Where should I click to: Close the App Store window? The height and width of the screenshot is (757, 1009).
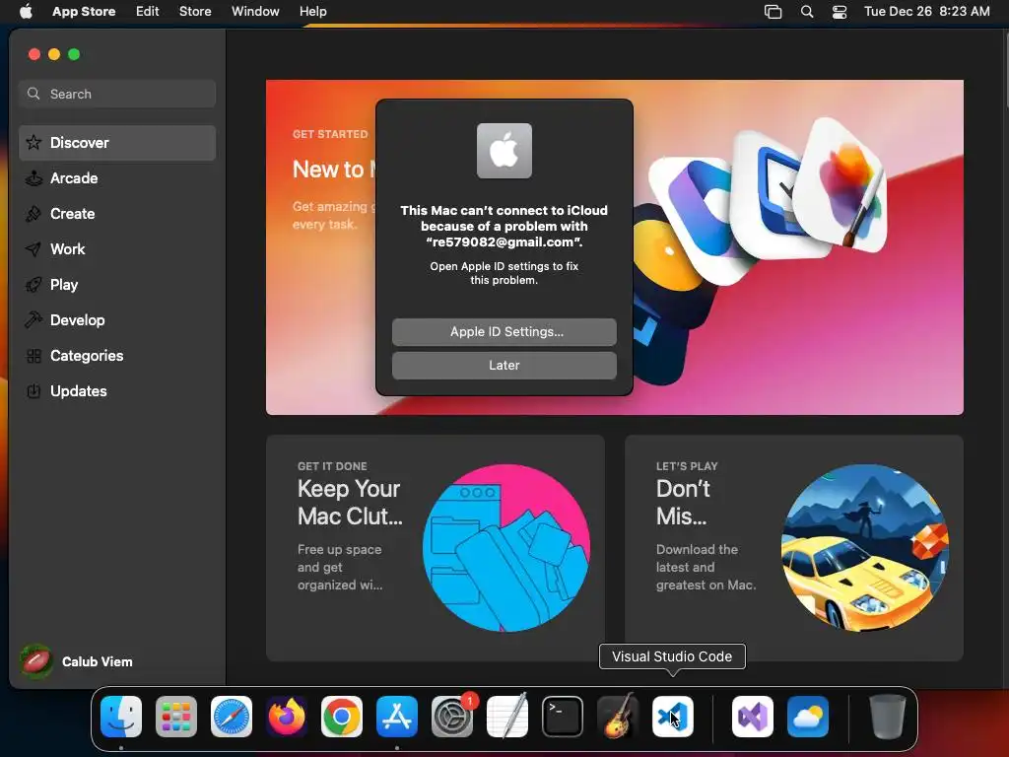pyautogui.click(x=34, y=55)
